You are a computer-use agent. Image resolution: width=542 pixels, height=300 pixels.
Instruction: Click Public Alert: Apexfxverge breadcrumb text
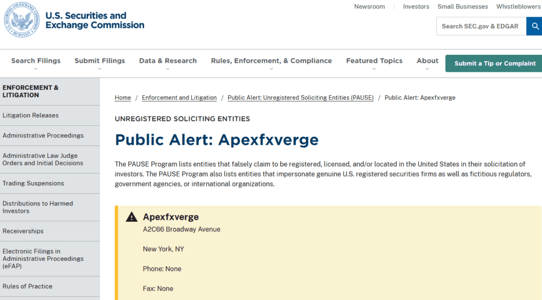(420, 98)
